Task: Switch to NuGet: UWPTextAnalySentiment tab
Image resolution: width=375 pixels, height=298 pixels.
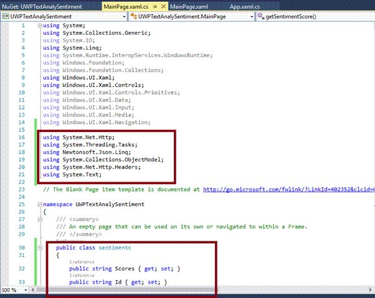Action: point(42,6)
